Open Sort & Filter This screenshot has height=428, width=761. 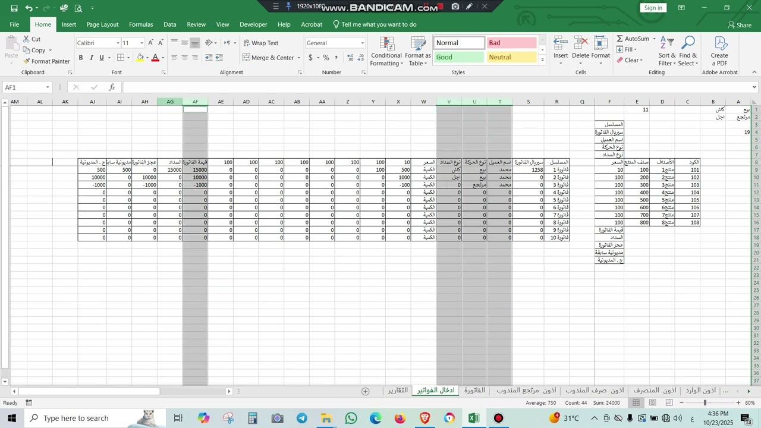tap(667, 52)
